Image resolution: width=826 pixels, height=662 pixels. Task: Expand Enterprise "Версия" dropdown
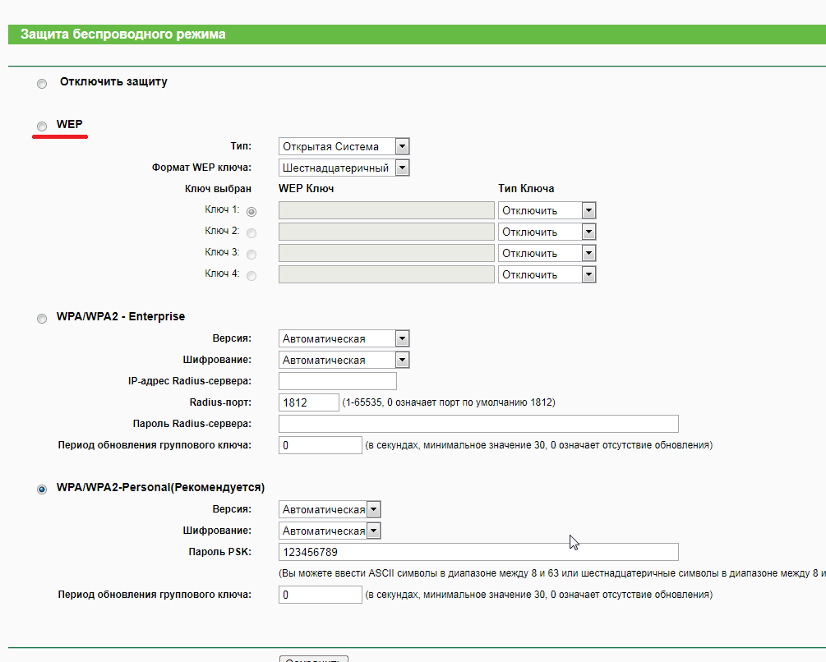344,338
